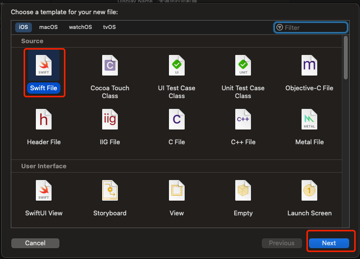Choose the Objective-C File template icon

pos(309,65)
